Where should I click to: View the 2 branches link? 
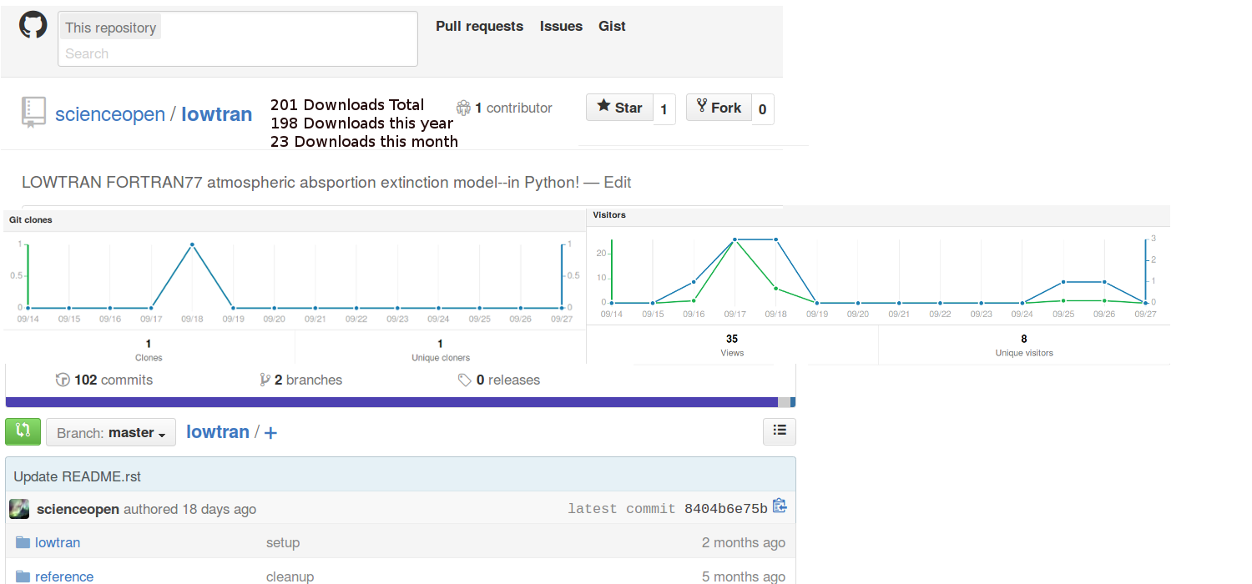tap(301, 380)
